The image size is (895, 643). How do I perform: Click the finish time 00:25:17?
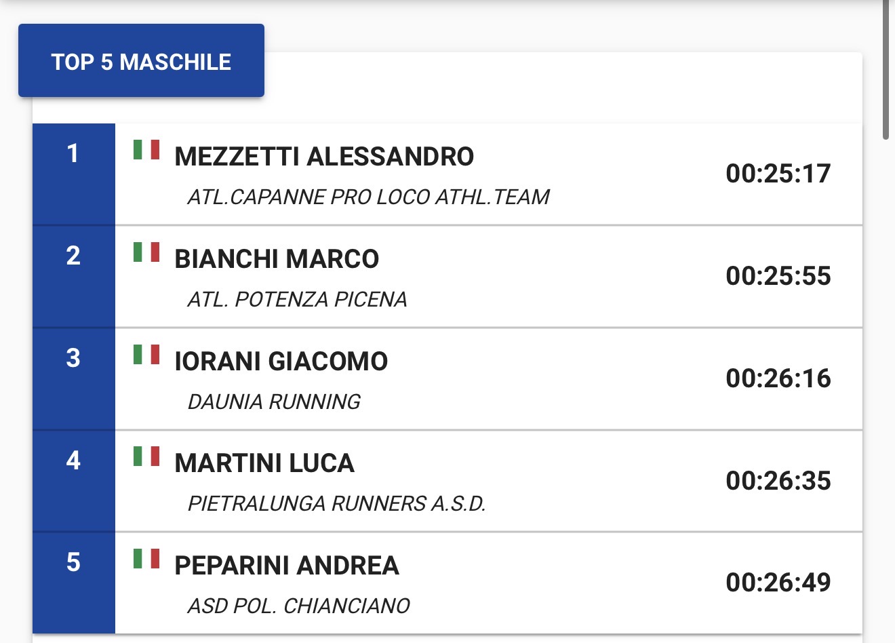pyautogui.click(x=778, y=174)
